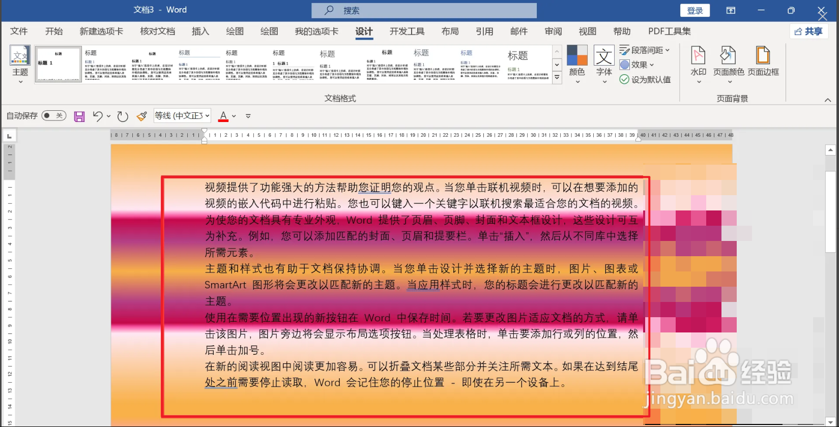839x427 pixels.
Task: Click Set as Default (设为默认值)
Action: (x=645, y=79)
